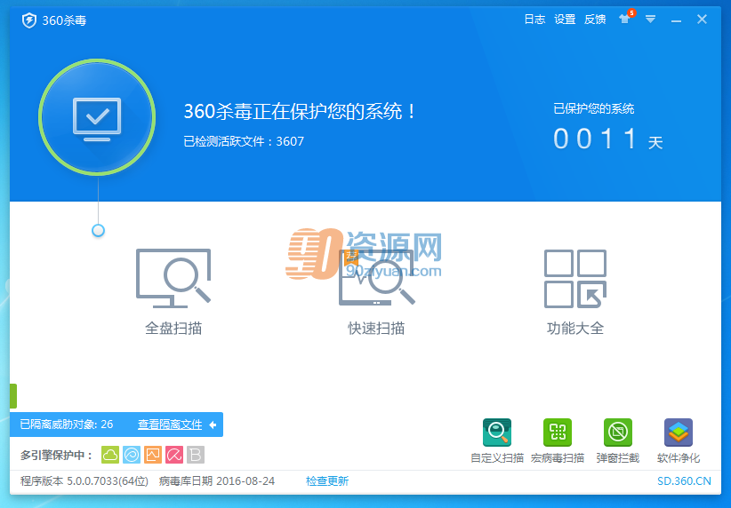
Task: Click the 多引擎保护中 label
Action: (56, 455)
